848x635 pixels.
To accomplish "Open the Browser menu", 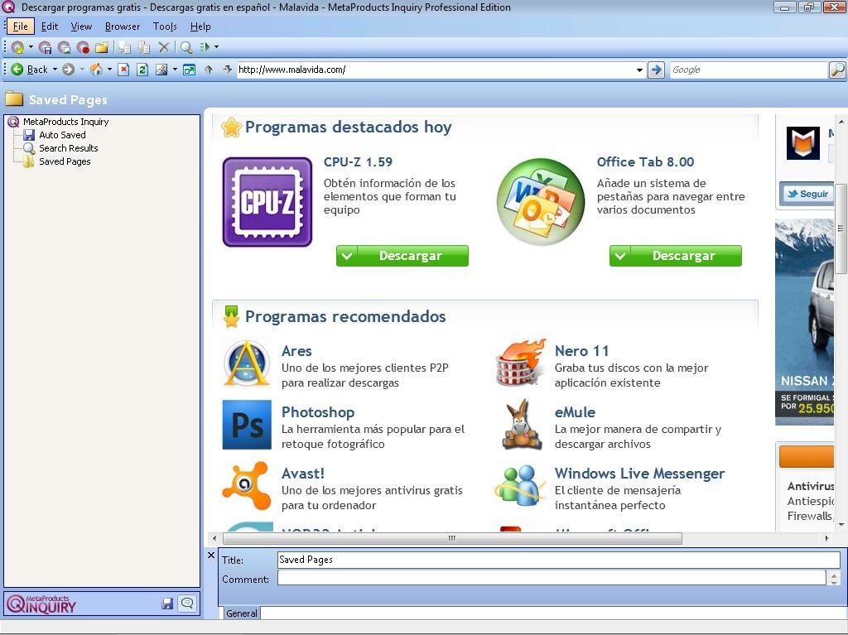I will [123, 26].
